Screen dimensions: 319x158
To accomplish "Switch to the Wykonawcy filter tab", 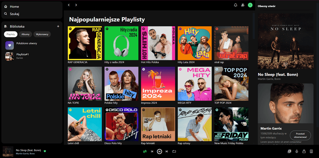I will pyautogui.click(x=42, y=34).
